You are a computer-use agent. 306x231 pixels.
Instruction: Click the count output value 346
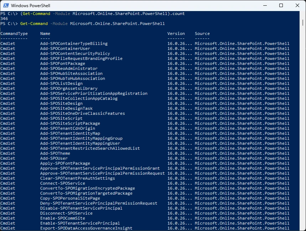pos(4,19)
